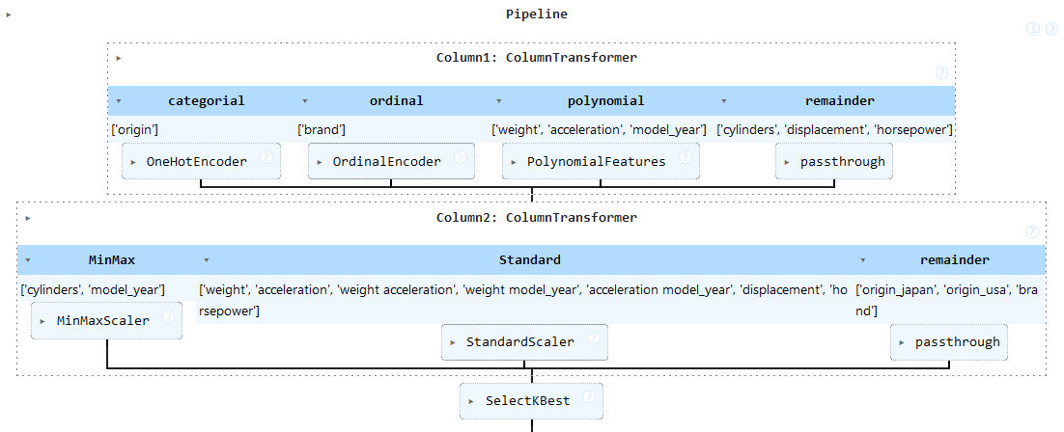Open the Column2 ColumnTransformer documentation icon
The height and width of the screenshot is (432, 1064).
(x=1031, y=232)
